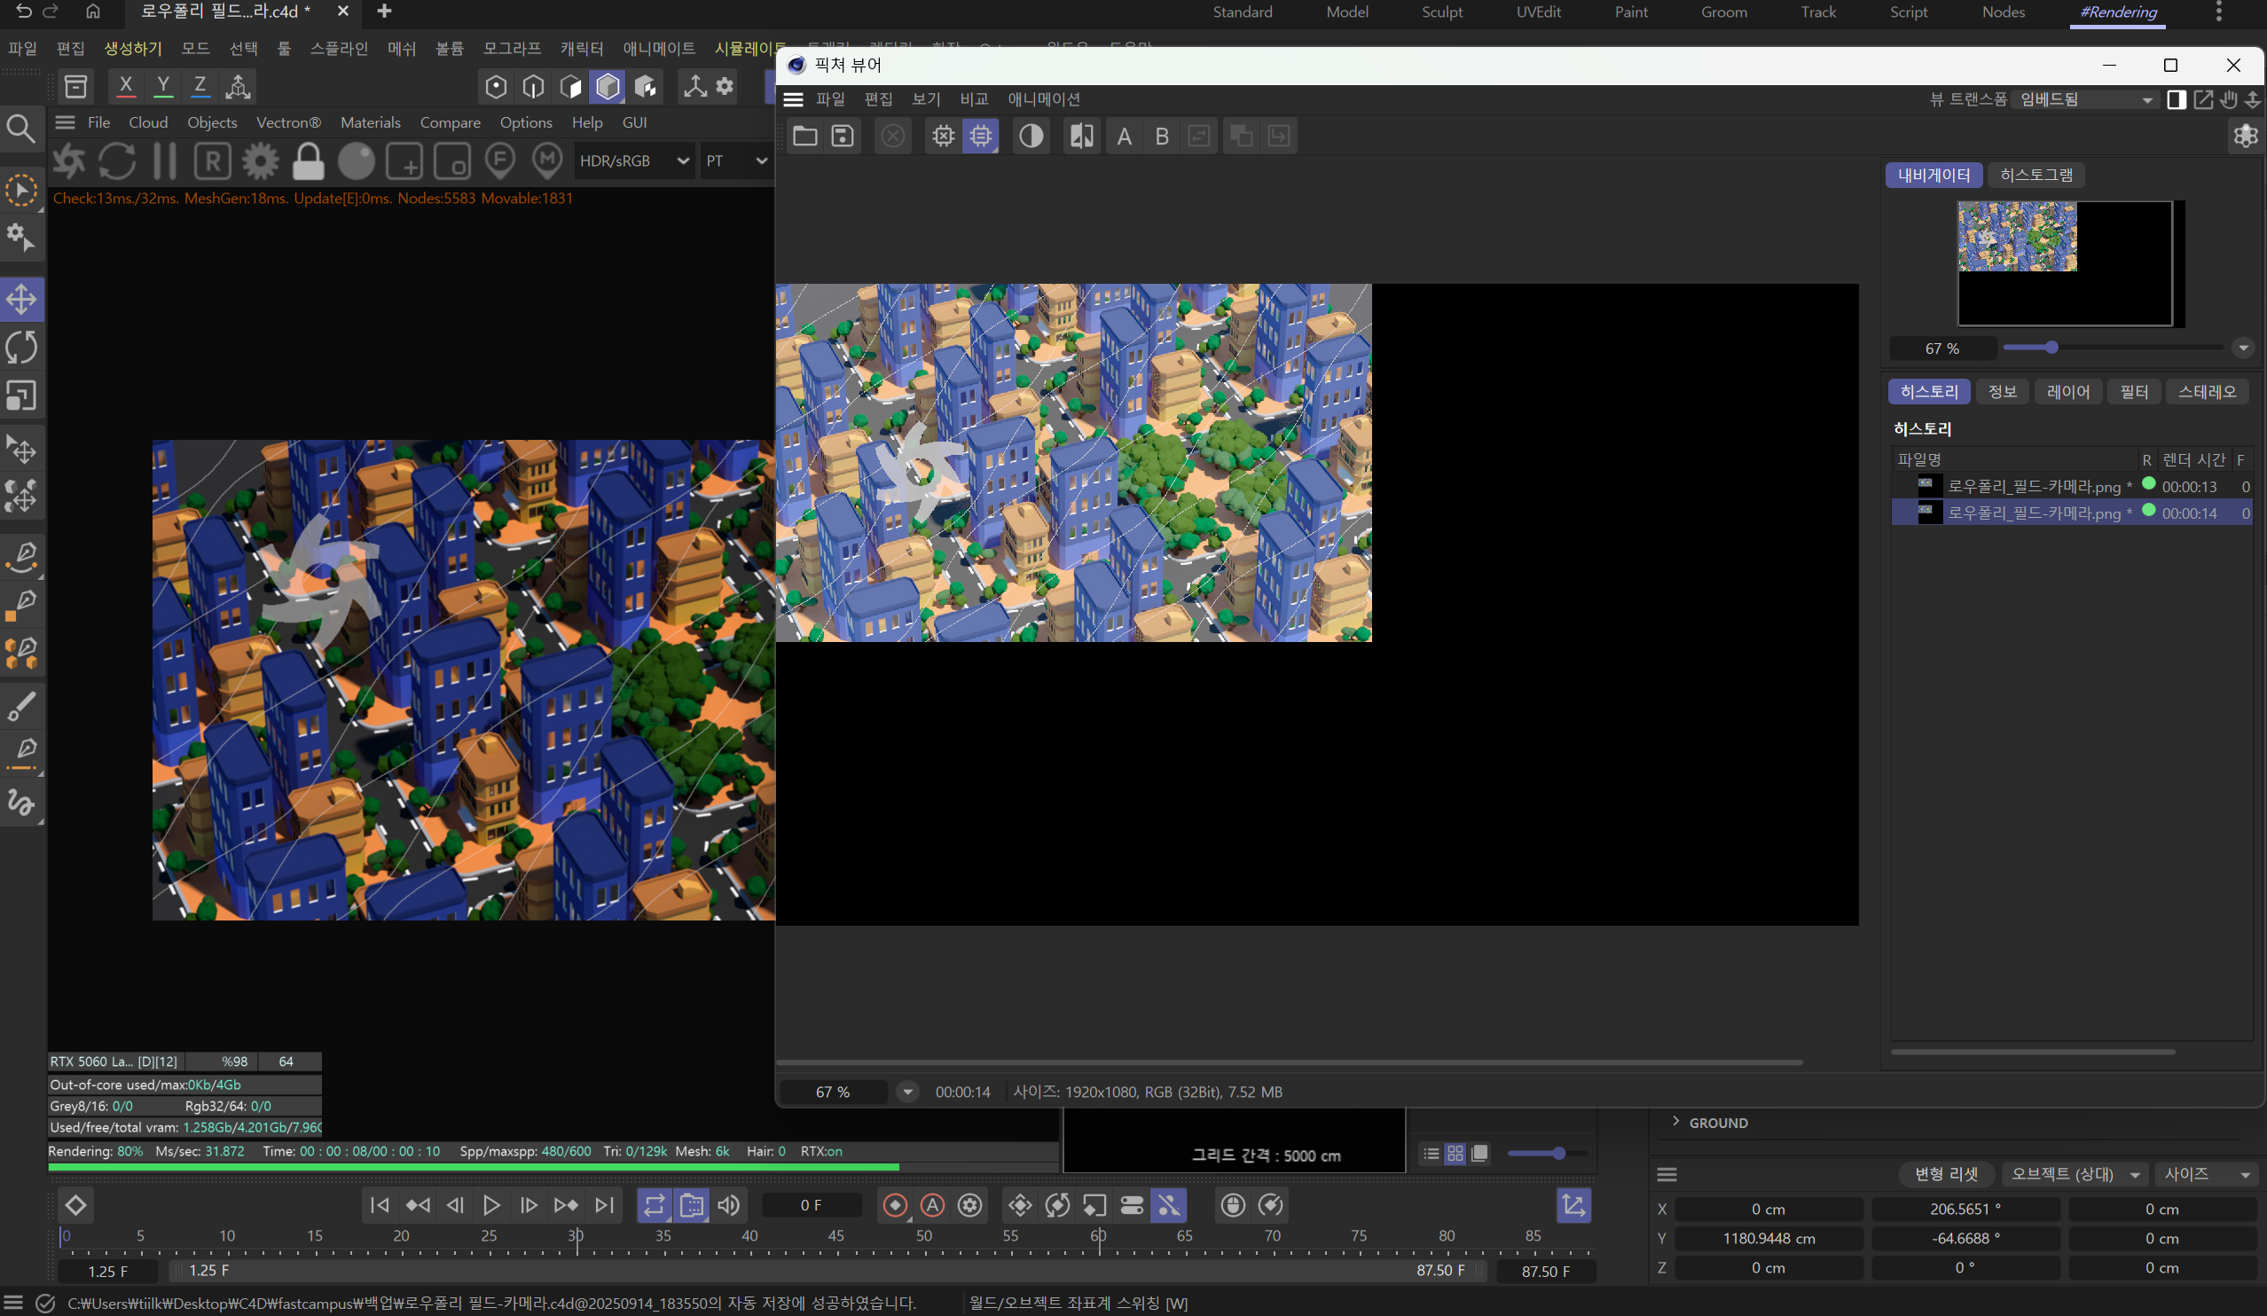The width and height of the screenshot is (2267, 1316).
Task: Open 애니메이션 menu in Picture Viewer
Action: point(1044,99)
